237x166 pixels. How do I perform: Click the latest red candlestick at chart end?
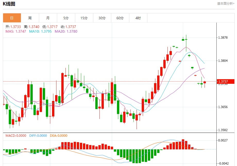pos(205,82)
